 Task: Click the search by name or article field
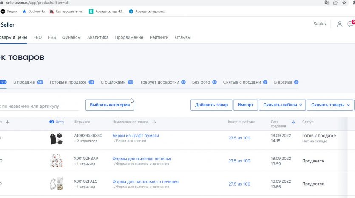tap(38, 106)
